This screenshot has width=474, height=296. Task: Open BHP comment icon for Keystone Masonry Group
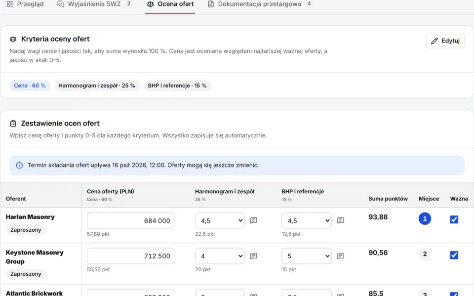340,256
